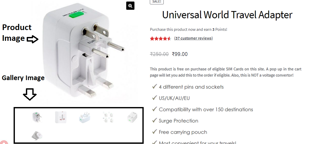This screenshot has width=322, height=144.
Task: Select the third gallery thumbnail of adapter lying flat
Action: click(x=84, y=118)
